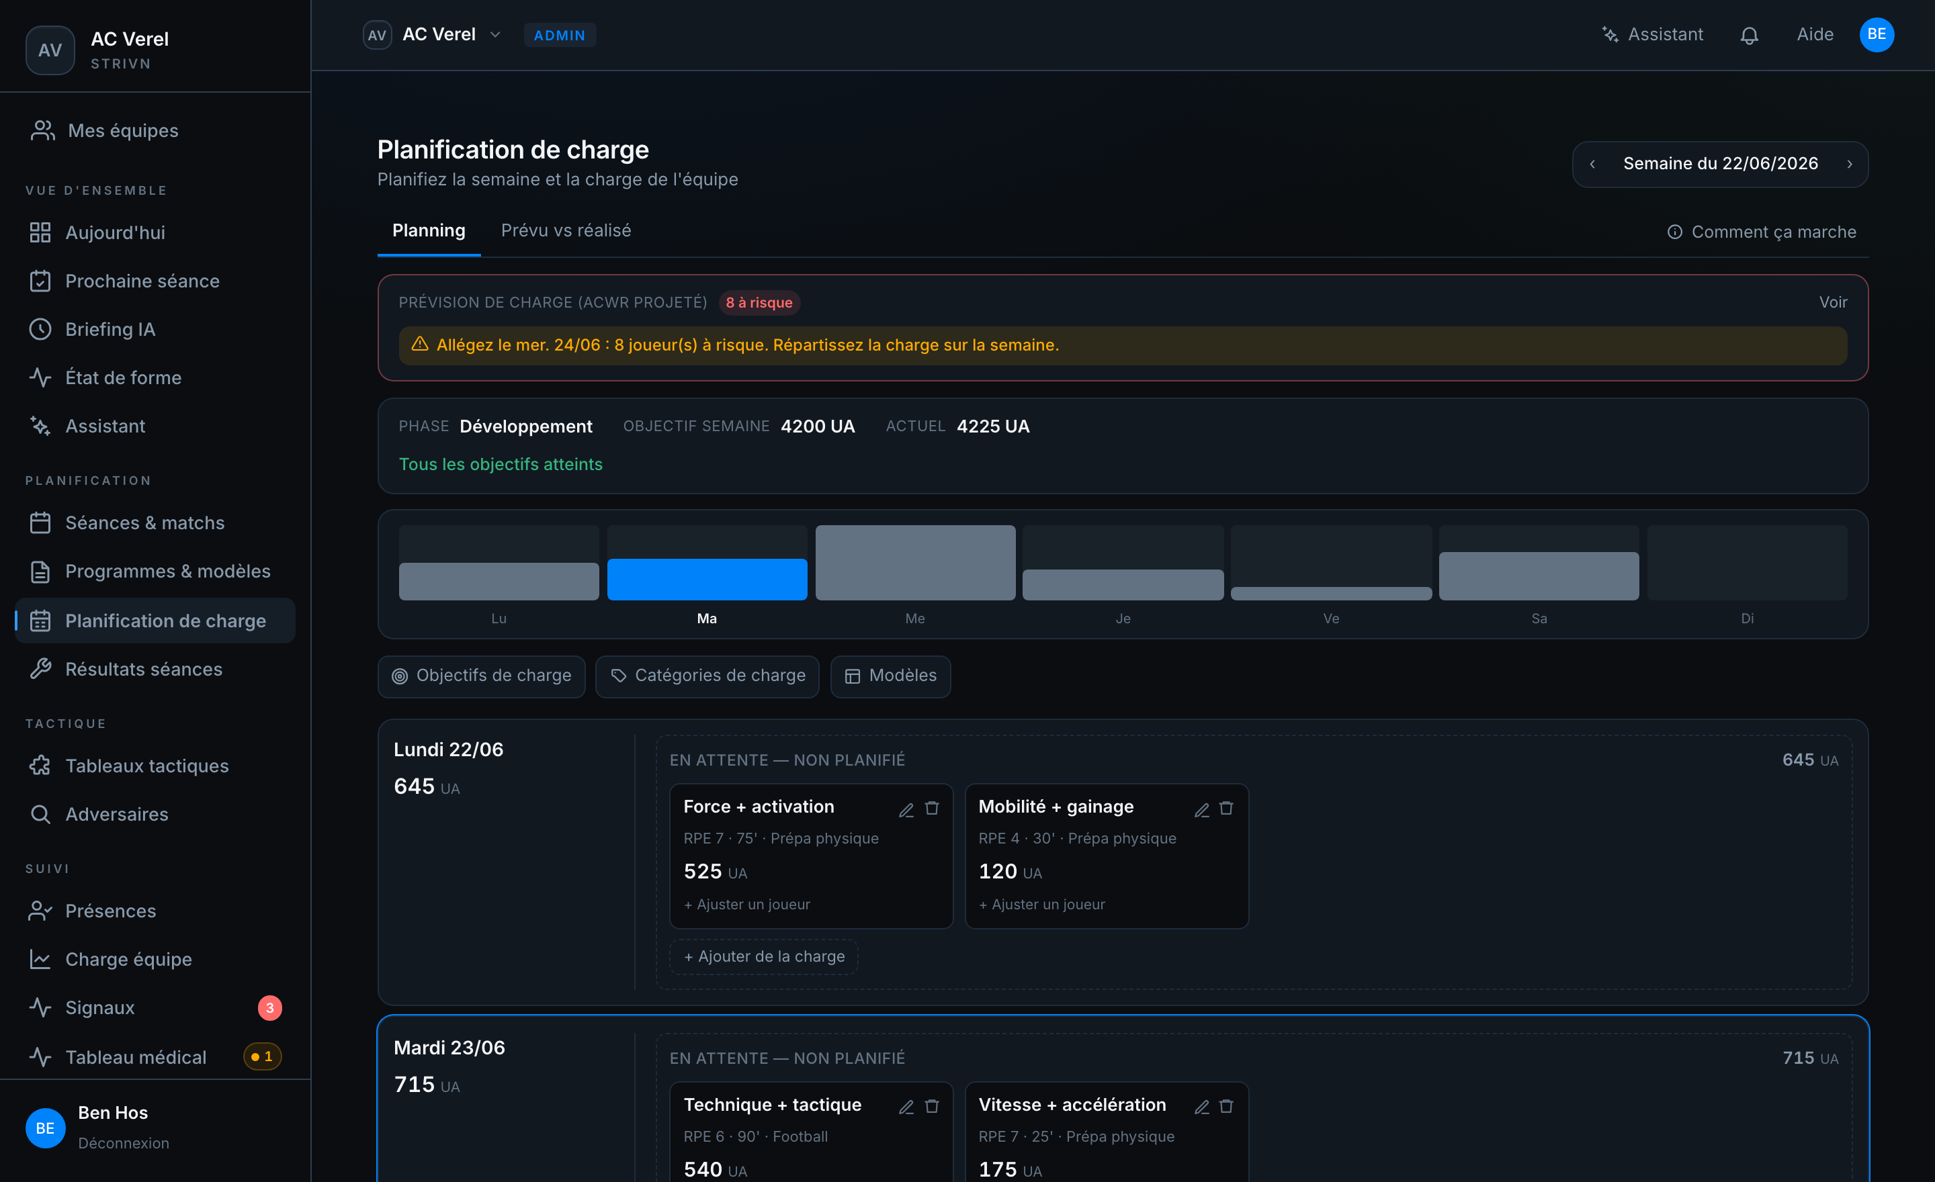Open Programmes & modèles page
Screen dimensions: 1935x1182
point(155,572)
